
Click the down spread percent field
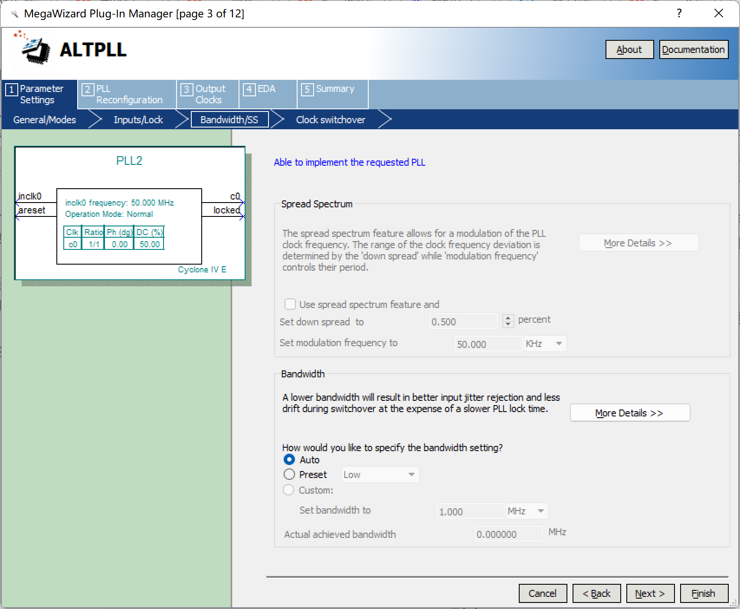click(x=463, y=321)
